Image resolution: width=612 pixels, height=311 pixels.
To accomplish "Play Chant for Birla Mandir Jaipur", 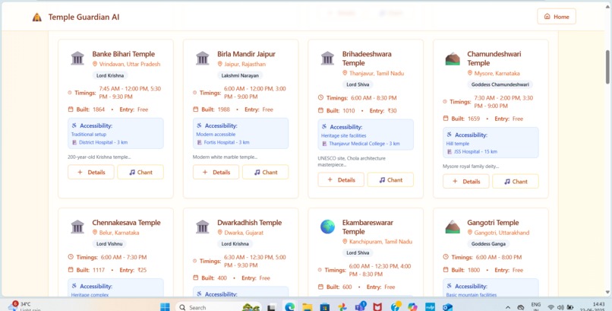I will point(266,172).
